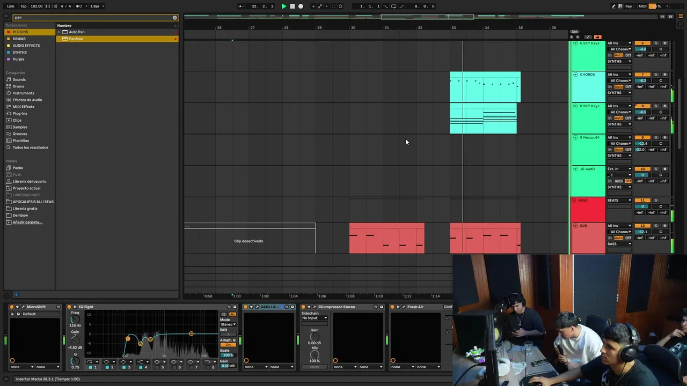This screenshot has height=386, width=687.
Task: Select Purple collection
Action: [x=19, y=59]
